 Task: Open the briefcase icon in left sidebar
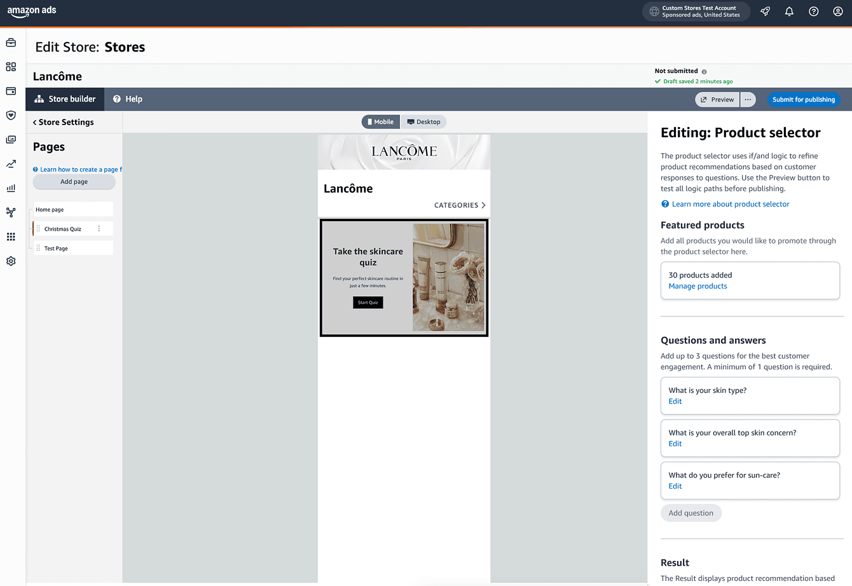coord(11,43)
